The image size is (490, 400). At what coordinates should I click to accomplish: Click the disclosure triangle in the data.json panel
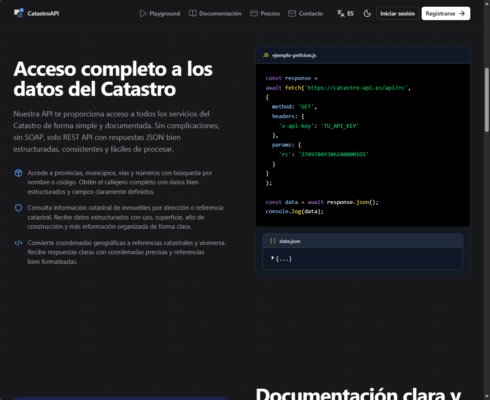(x=273, y=258)
